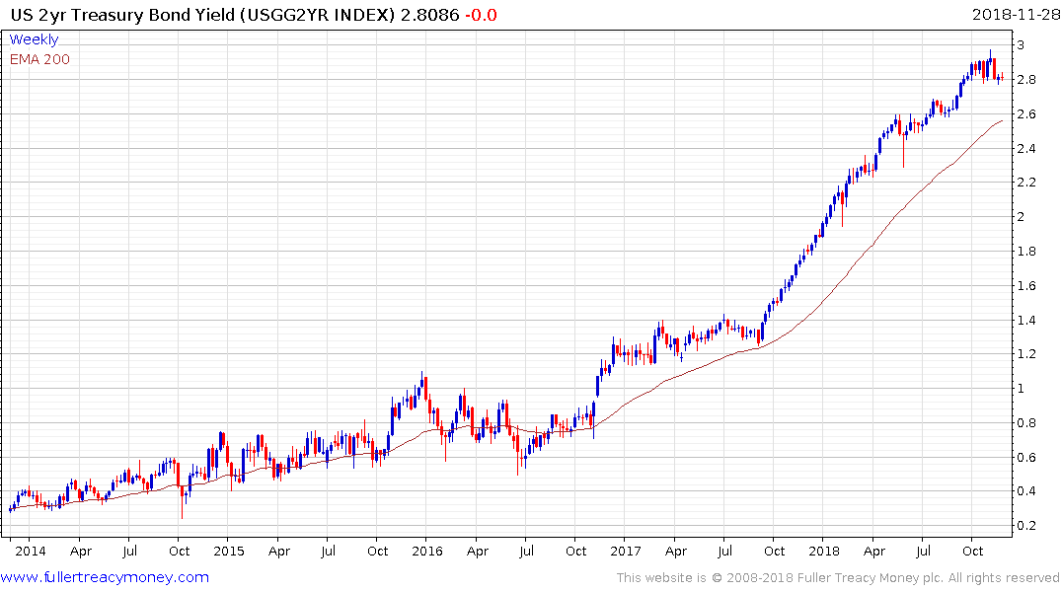Click the x-axis label 2018
1061x592 pixels.
point(823,551)
